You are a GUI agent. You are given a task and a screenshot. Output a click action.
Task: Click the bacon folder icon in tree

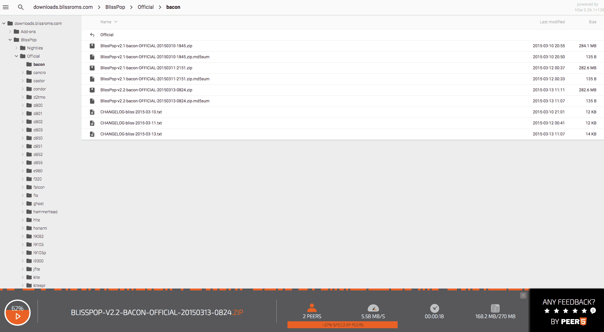(x=29, y=64)
